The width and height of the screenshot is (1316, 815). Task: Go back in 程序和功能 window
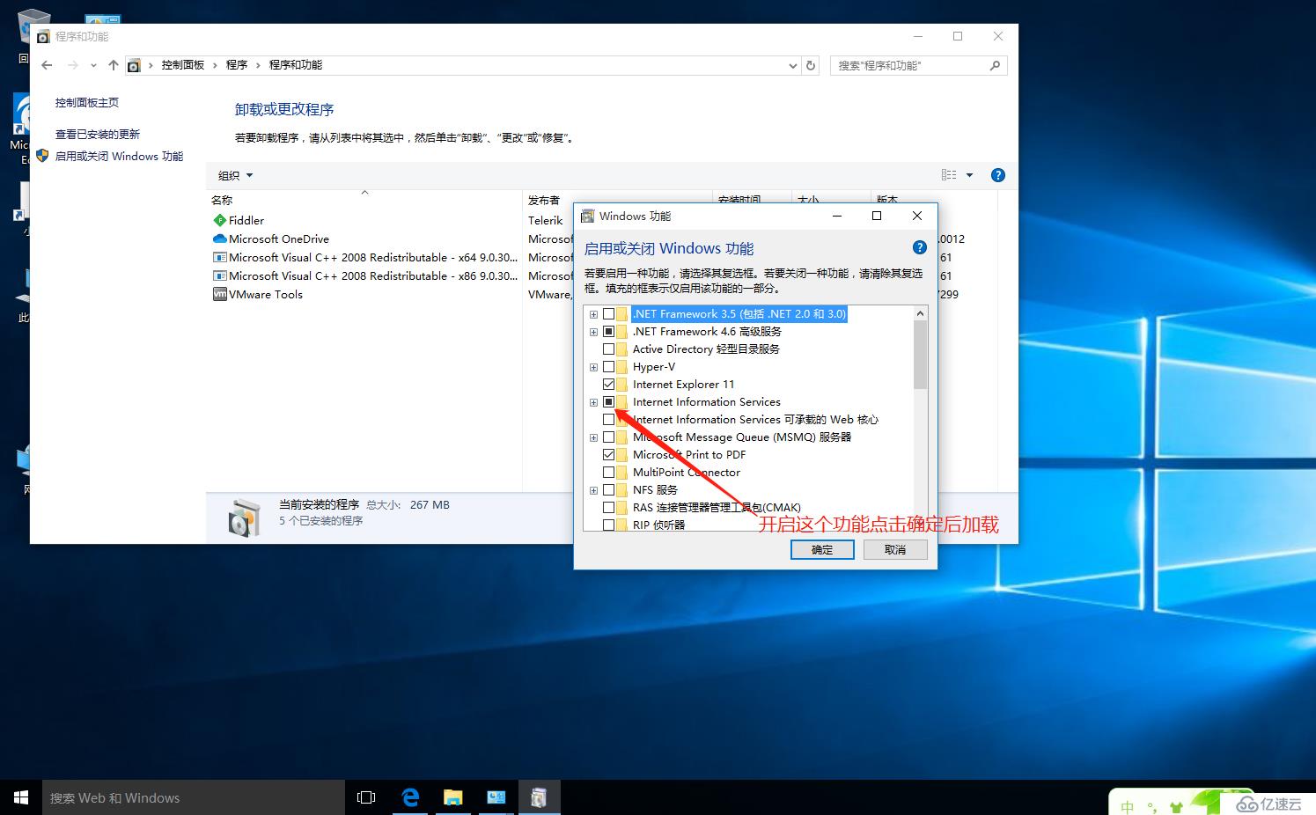pyautogui.click(x=47, y=65)
